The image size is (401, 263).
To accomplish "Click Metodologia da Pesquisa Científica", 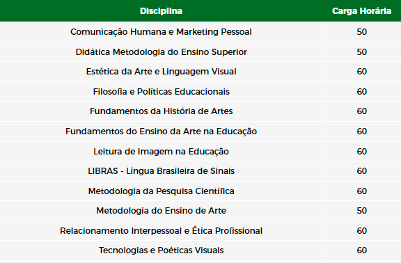I will point(161,191).
